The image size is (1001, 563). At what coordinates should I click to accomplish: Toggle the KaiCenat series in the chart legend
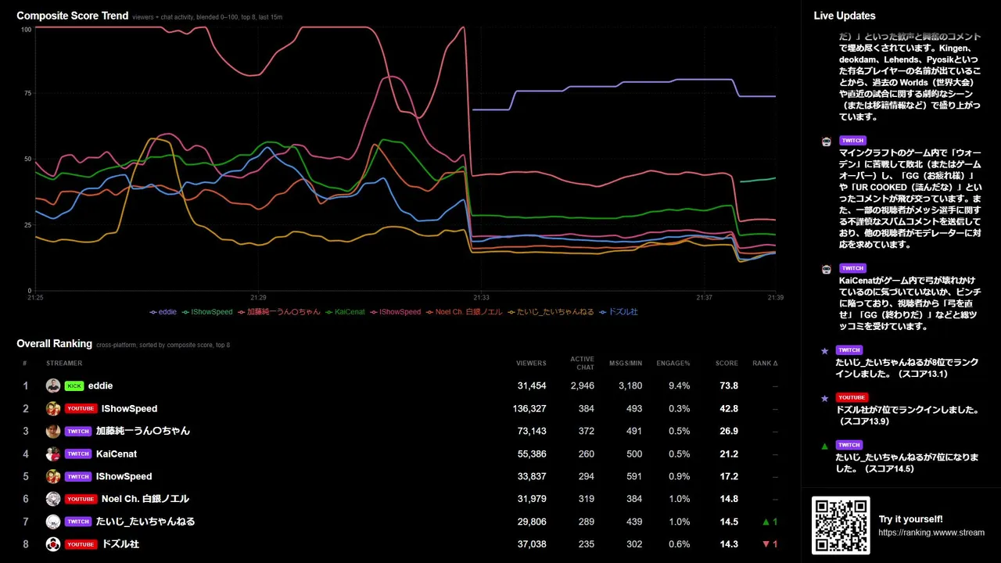pos(345,312)
